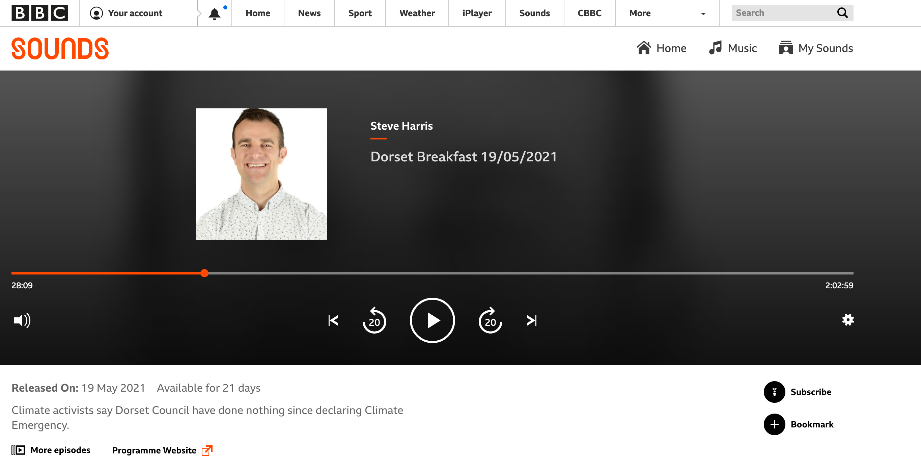The image size is (921, 472).
Task: Open More episodes
Action: tap(51, 450)
